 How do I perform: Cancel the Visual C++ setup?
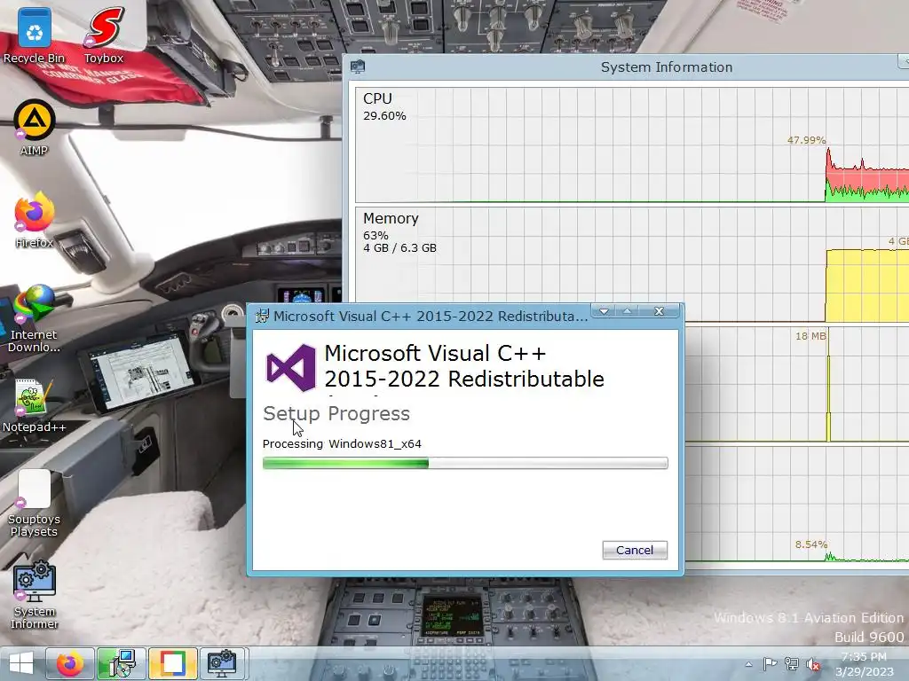635,550
